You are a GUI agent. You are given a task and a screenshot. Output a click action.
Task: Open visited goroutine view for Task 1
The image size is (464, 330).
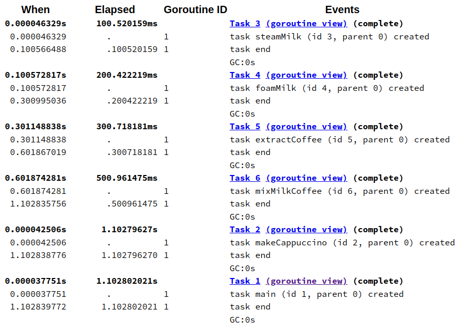pyautogui.click(x=306, y=281)
